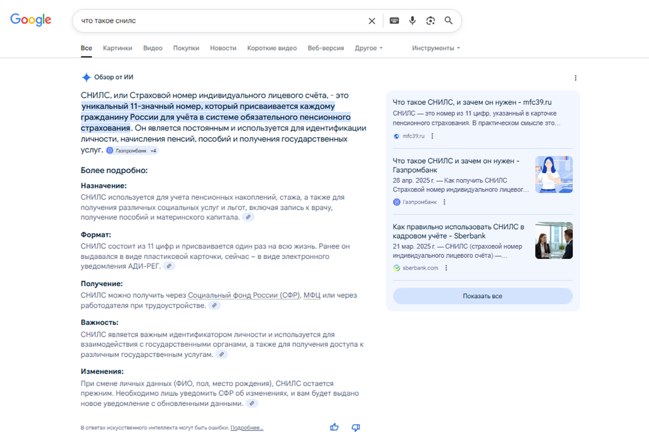Start voice search with the microphone icon
Screen dimensions: 649x438
click(x=412, y=21)
